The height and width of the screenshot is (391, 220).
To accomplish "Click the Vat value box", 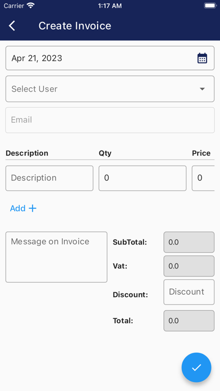I will pyautogui.click(x=189, y=266).
